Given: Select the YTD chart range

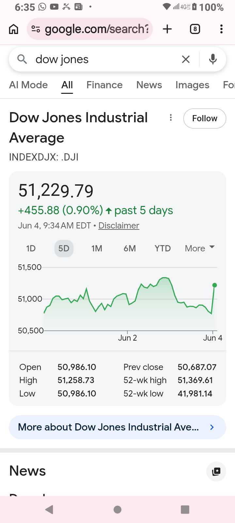Looking at the screenshot, I should 163,248.
